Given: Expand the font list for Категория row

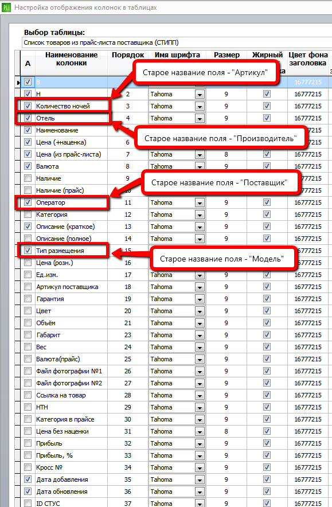Looking at the screenshot, I should [x=200, y=214].
